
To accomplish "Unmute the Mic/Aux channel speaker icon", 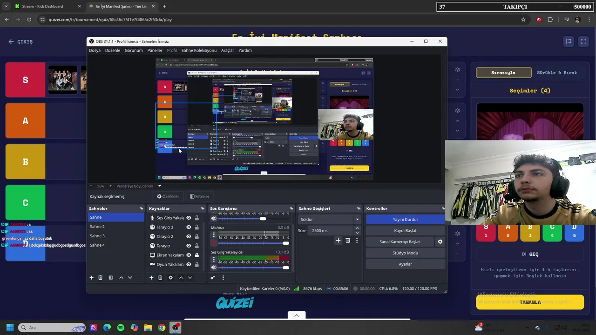I will (214, 243).
